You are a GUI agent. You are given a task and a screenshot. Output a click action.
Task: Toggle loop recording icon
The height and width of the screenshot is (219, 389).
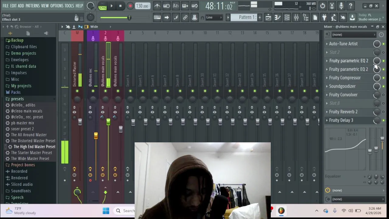click(x=195, y=6)
